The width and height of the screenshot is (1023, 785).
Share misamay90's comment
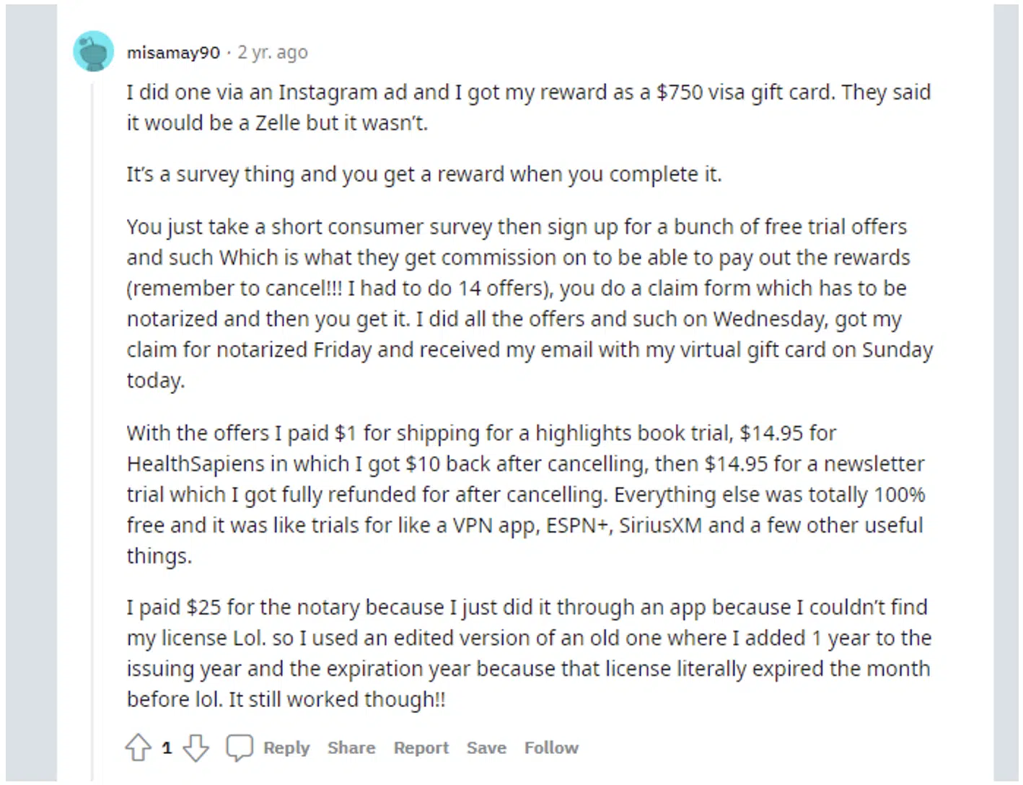[351, 747]
